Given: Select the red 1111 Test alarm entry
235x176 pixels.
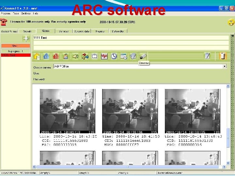Looking at the screenshot, I should [16, 55].
